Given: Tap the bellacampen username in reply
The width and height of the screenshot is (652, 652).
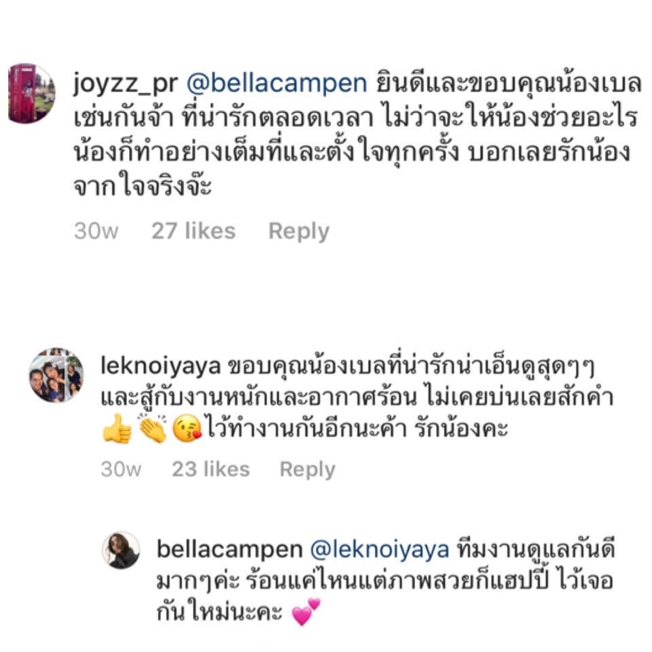Looking at the screenshot, I should (230, 549).
